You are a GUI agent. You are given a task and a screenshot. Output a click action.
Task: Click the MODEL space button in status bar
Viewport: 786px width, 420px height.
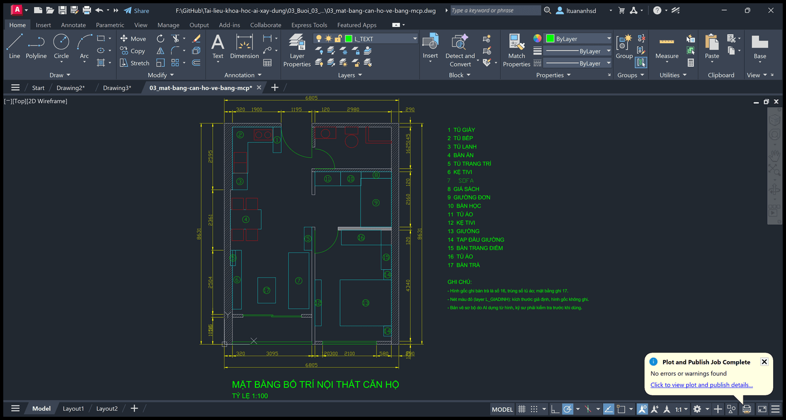502,409
